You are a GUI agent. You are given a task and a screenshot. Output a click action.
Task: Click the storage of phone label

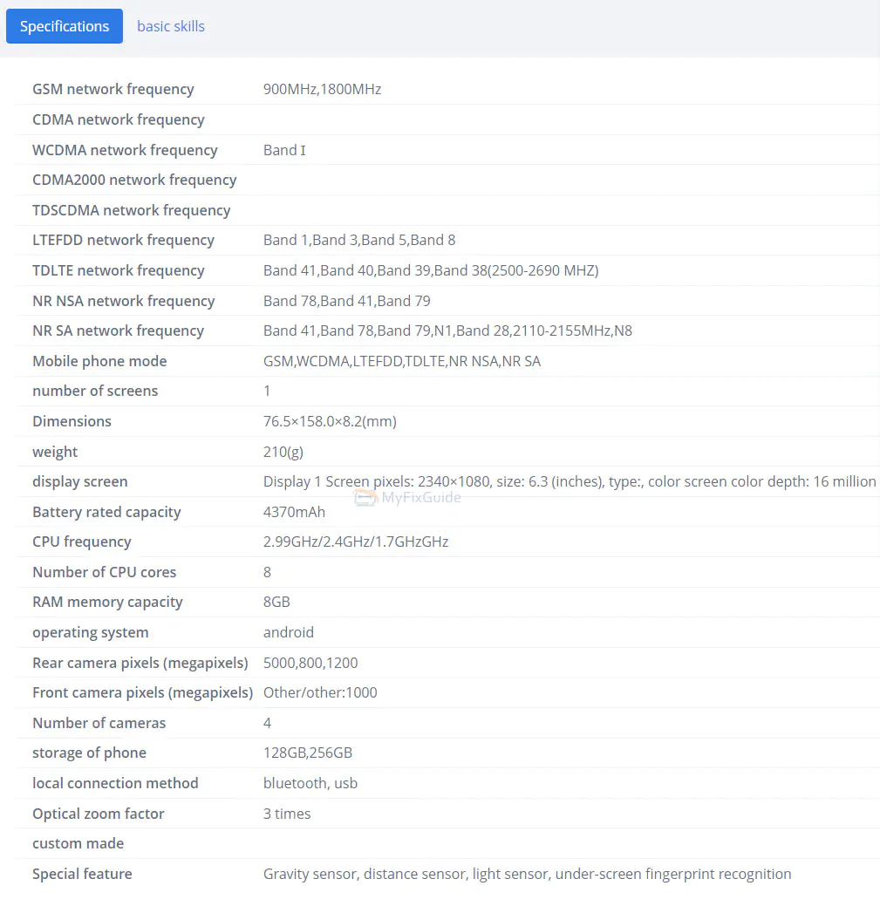pos(89,753)
